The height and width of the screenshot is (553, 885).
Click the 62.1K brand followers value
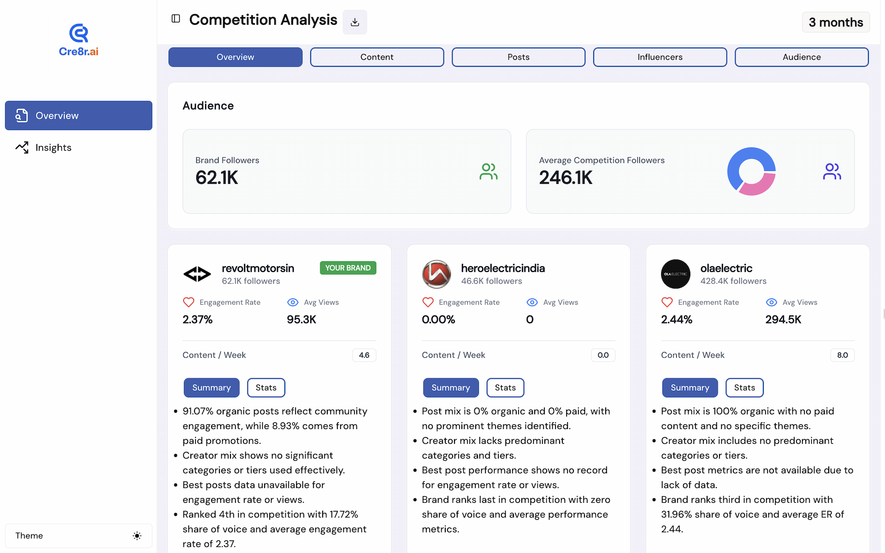pos(217,177)
